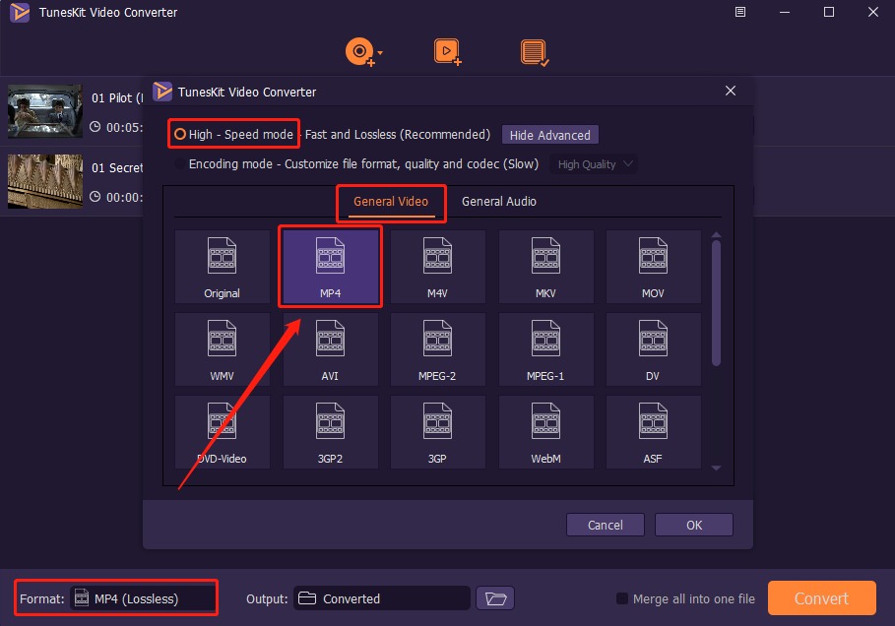Open the Format MP4 (Lossless) selector

pyautogui.click(x=143, y=598)
